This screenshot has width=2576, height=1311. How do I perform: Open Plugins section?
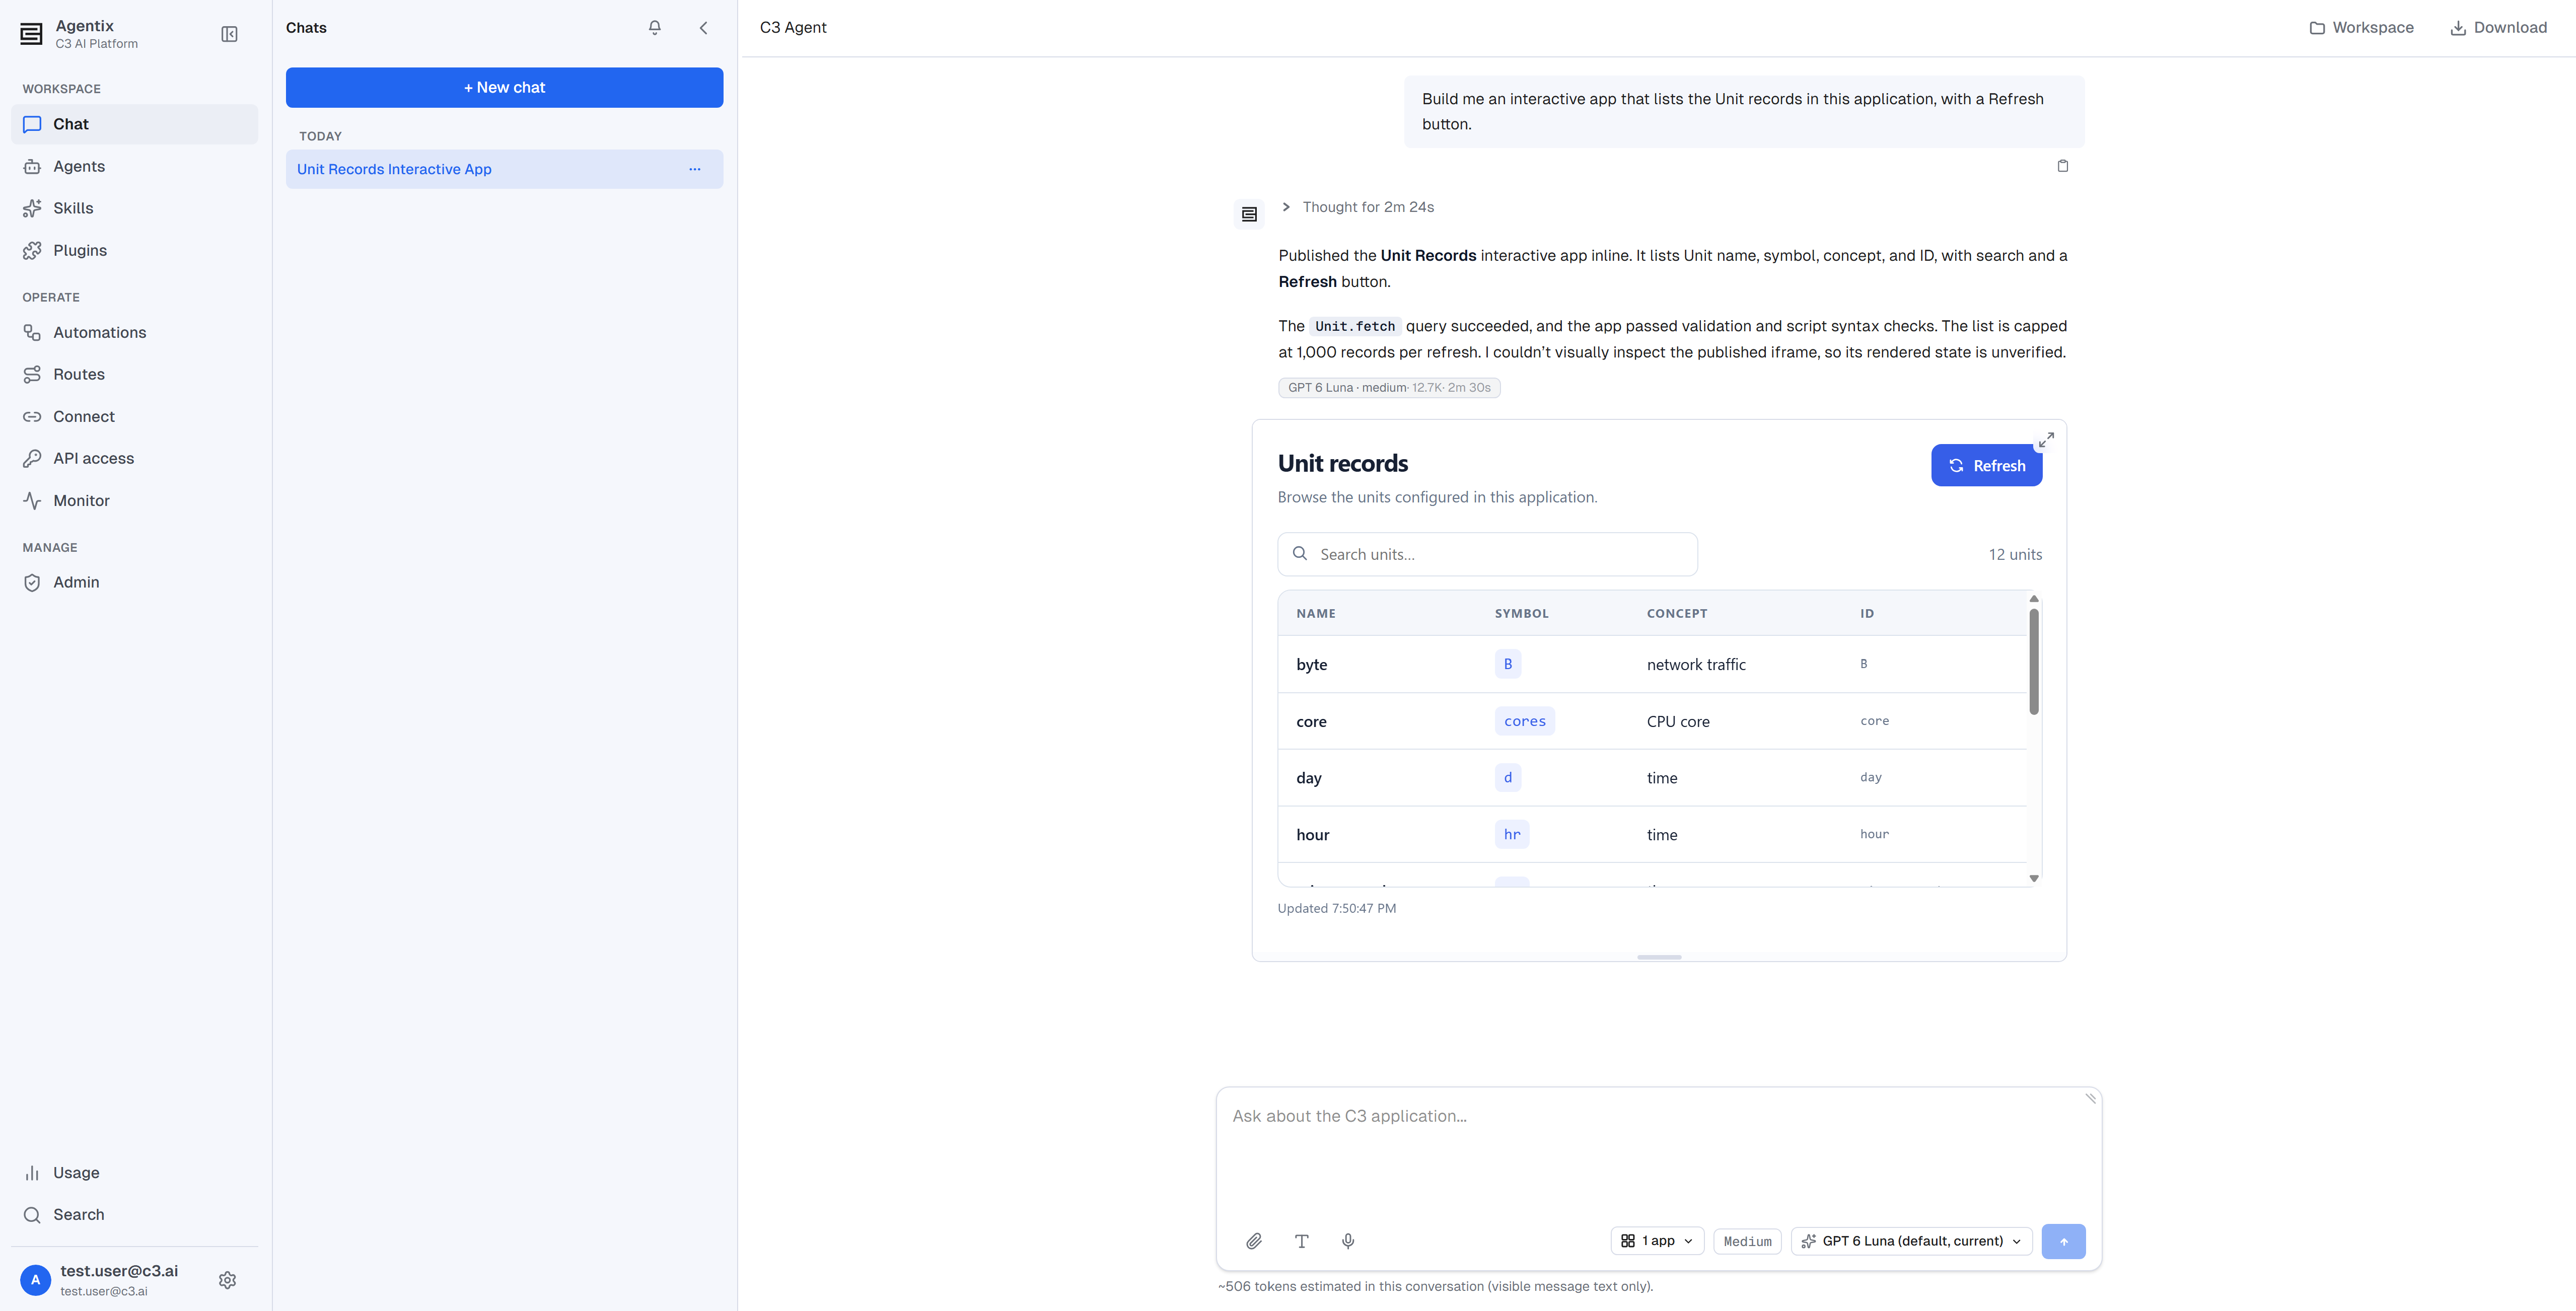click(134, 250)
